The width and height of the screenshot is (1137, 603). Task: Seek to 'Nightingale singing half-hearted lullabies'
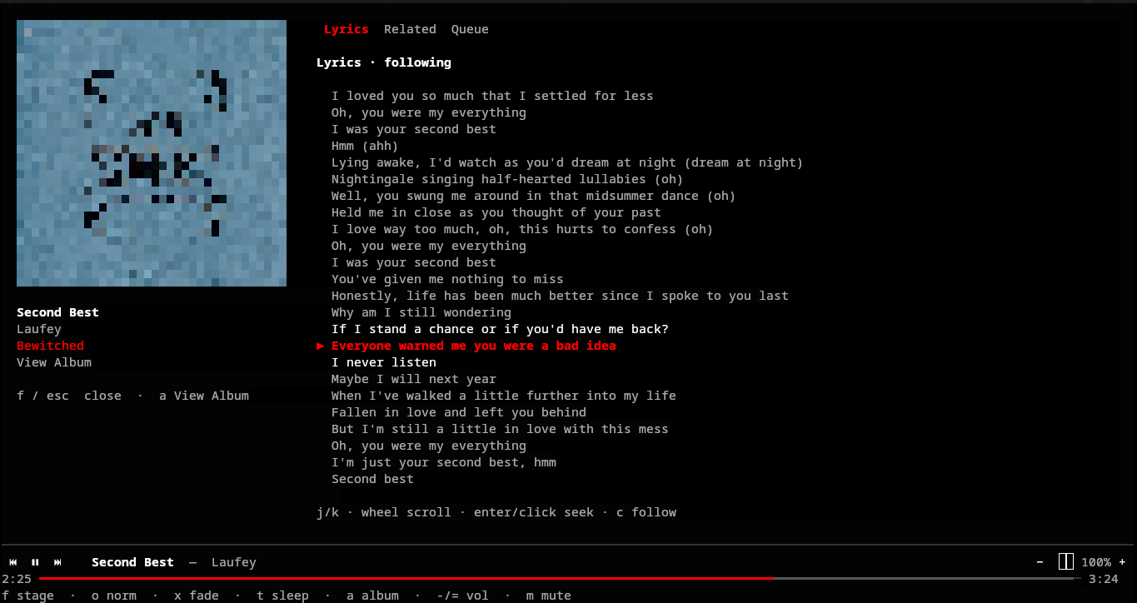[507, 179]
